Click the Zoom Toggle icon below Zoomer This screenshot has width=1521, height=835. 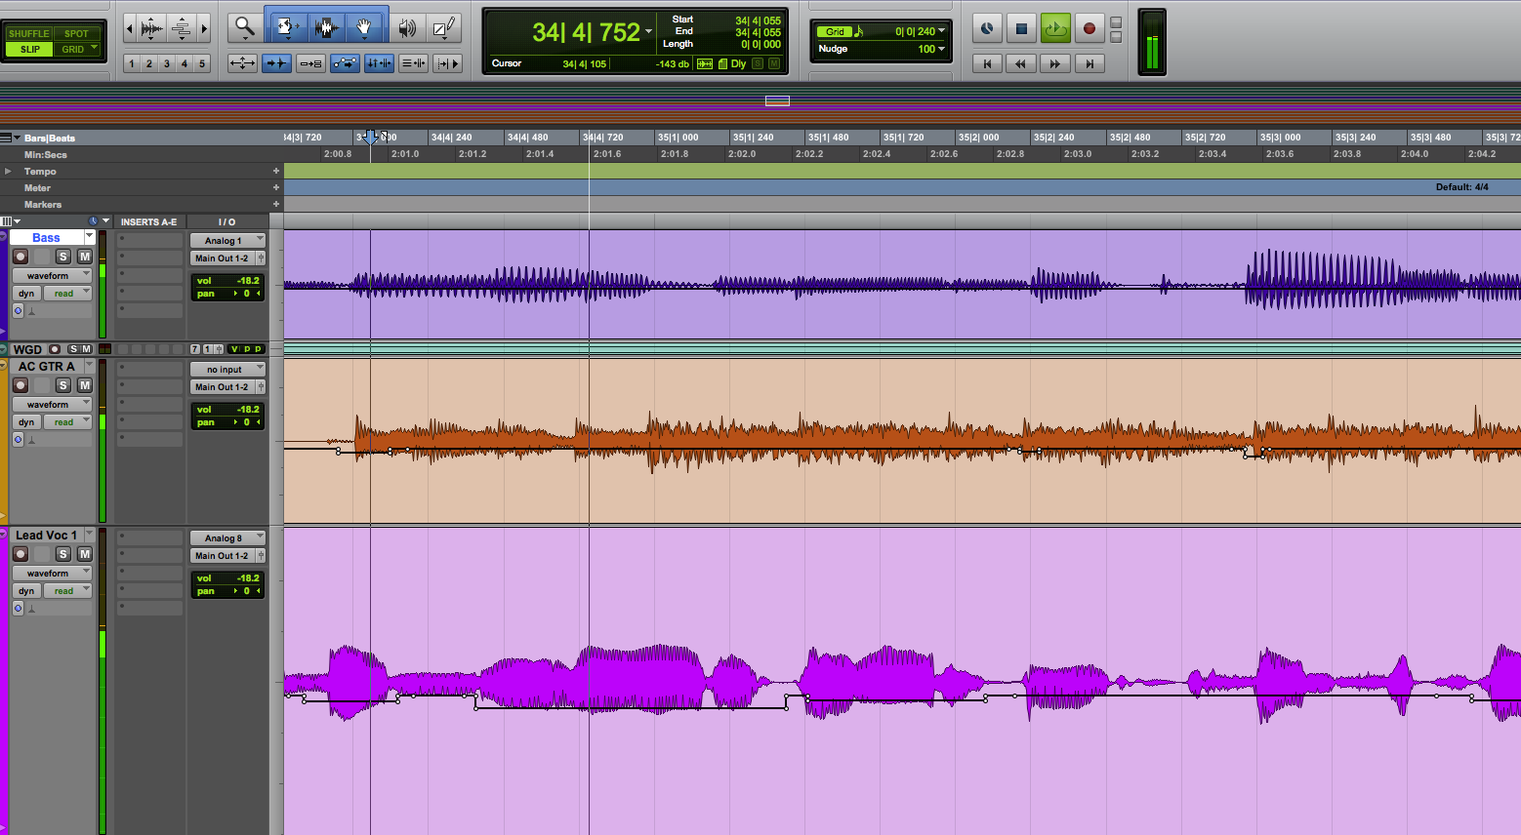242,63
